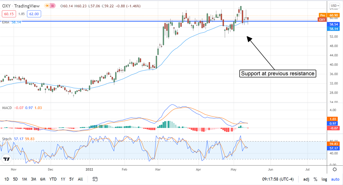The image size is (343, 185).
Task: Toggle auto scale mode
Action: click(335, 179)
